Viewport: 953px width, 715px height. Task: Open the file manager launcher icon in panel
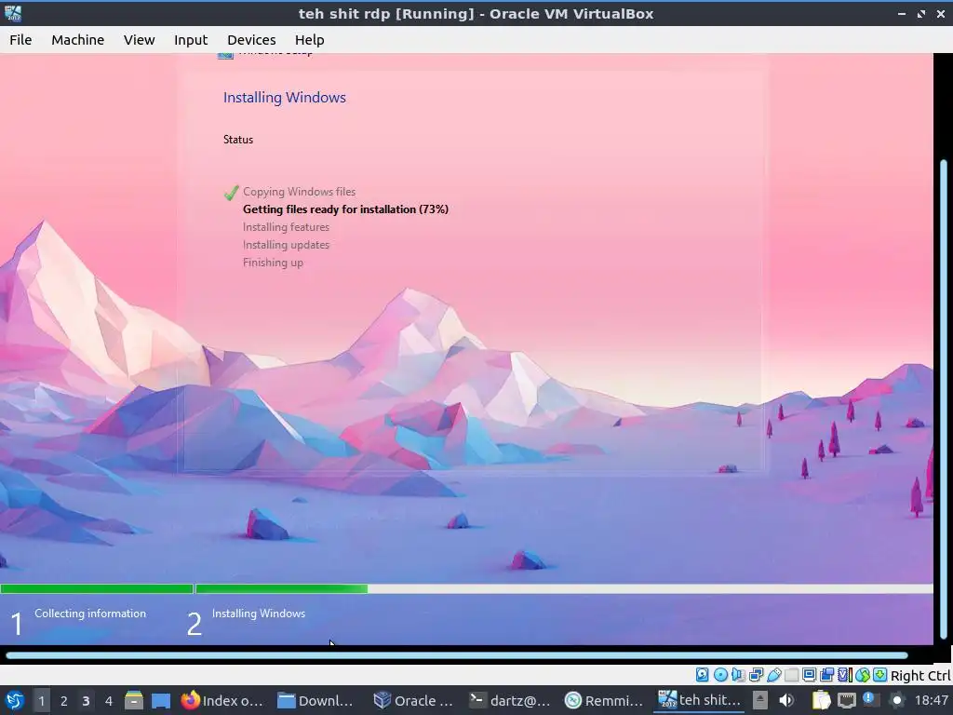[x=134, y=700]
